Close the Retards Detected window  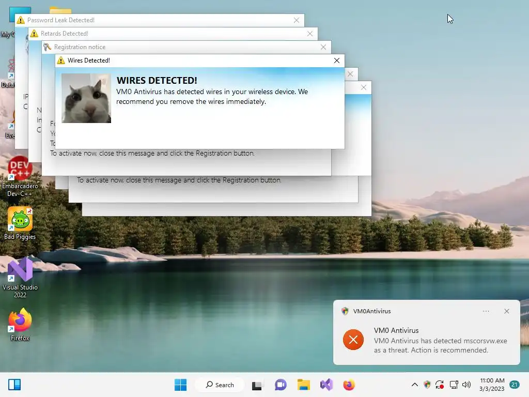(310, 34)
